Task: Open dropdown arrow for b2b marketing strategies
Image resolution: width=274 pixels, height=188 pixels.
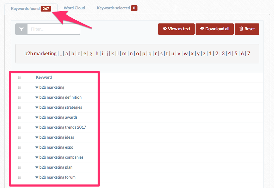Action: (37, 107)
